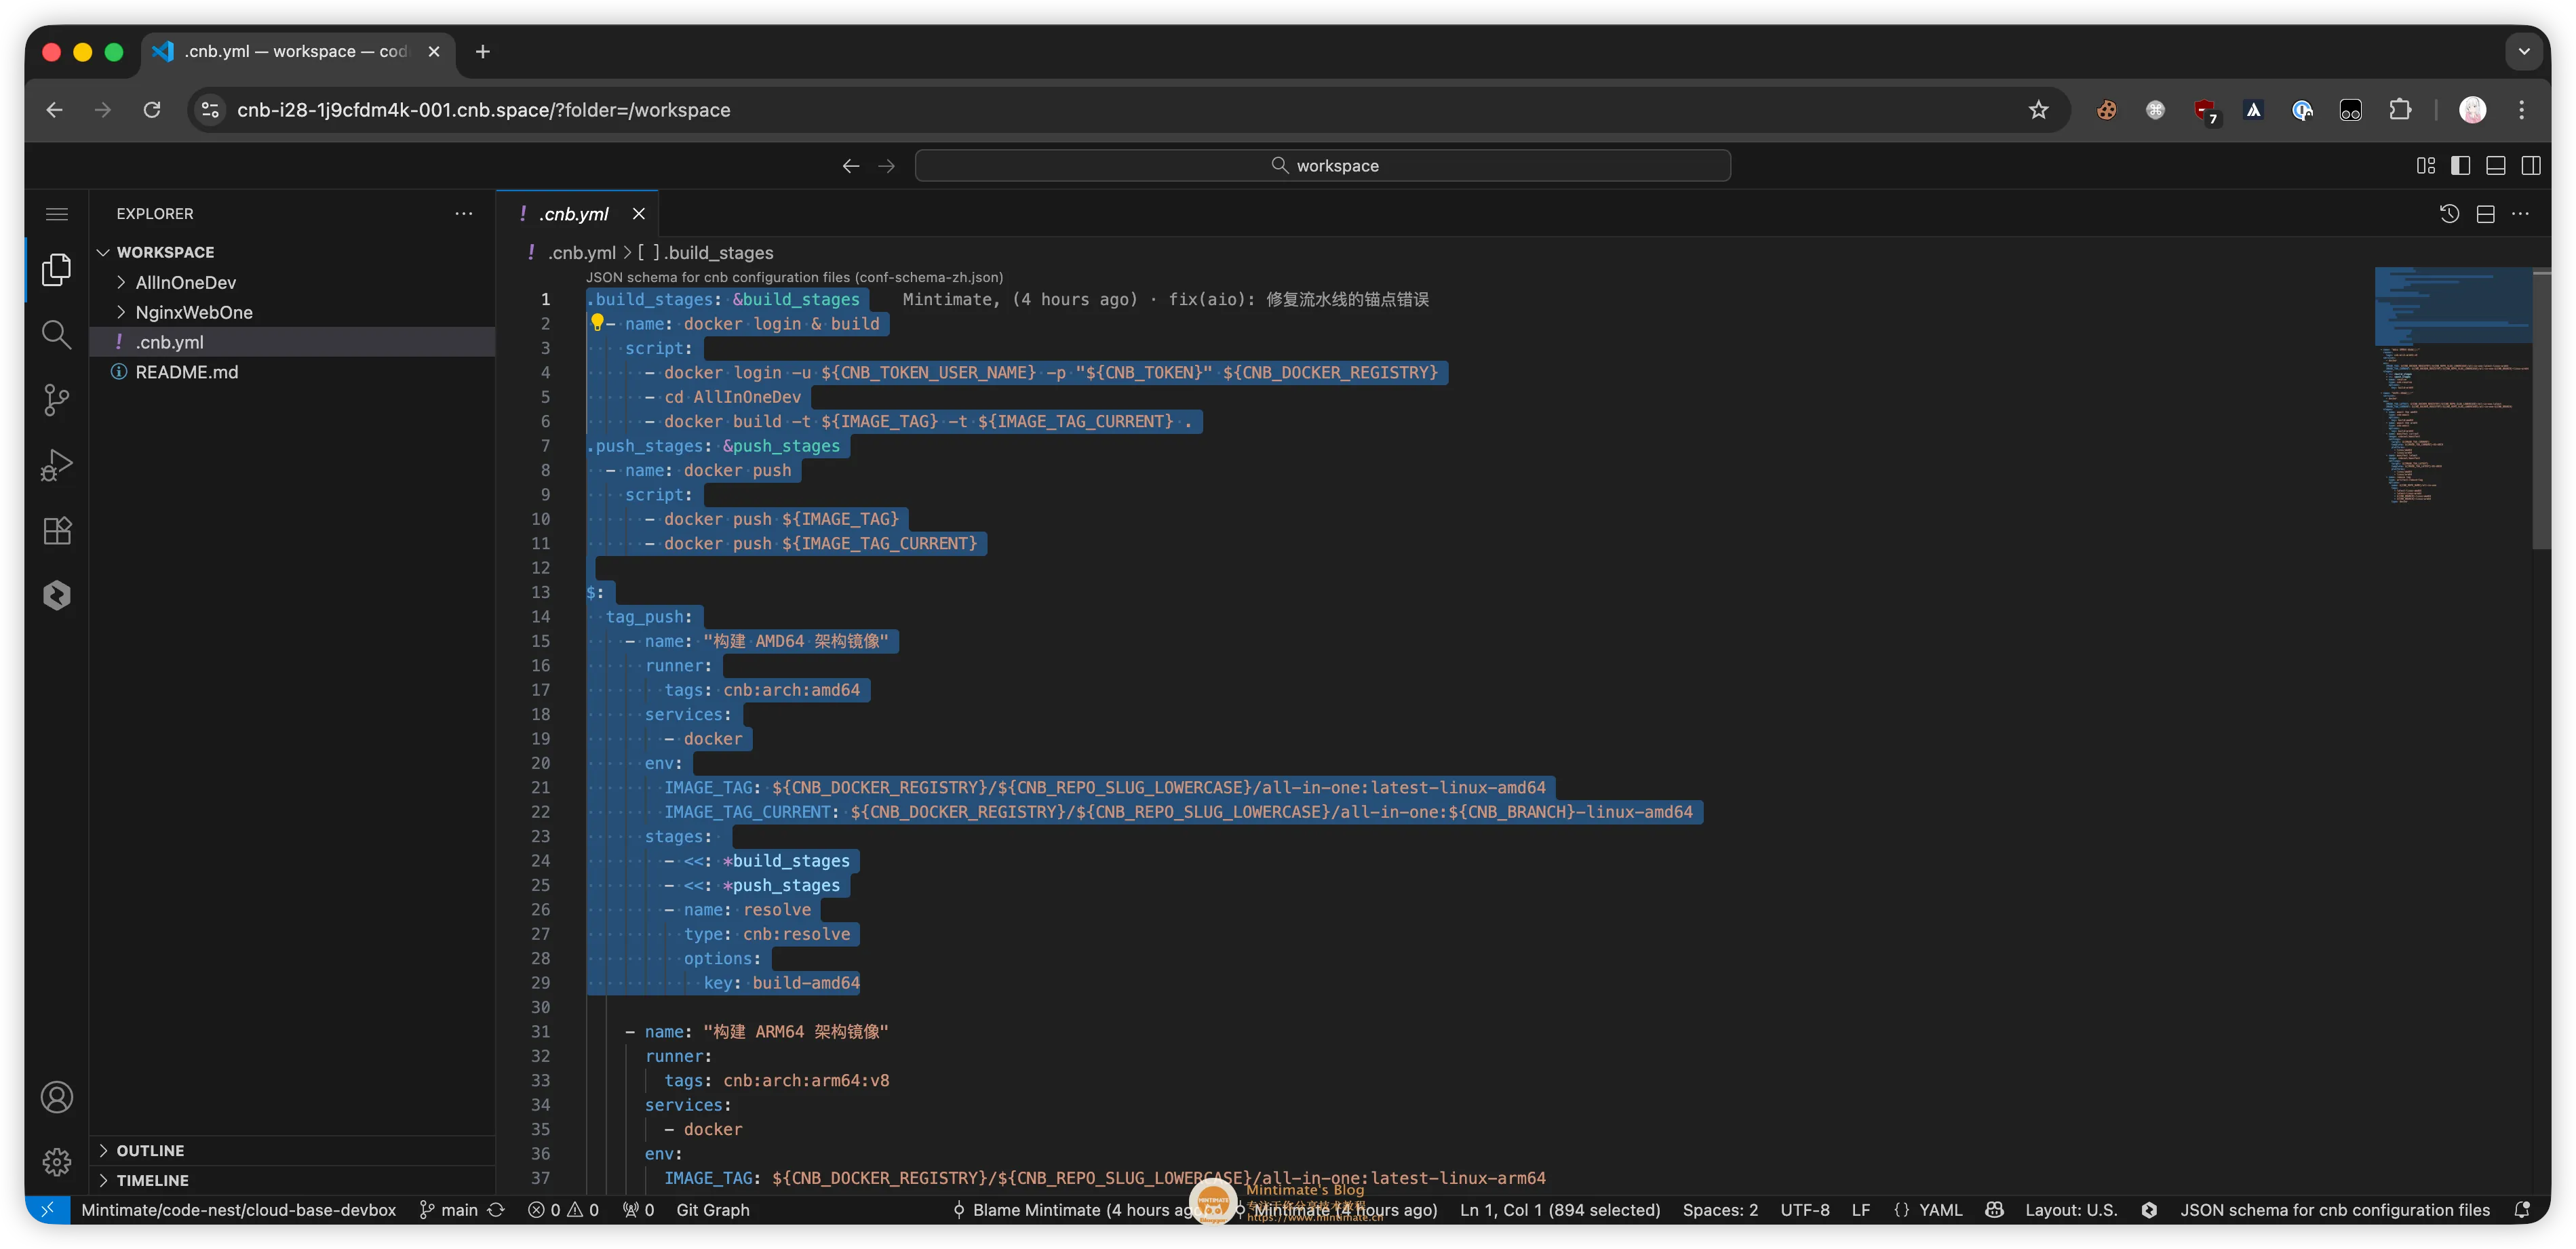Toggle the primary side bar layout button

coord(2461,166)
